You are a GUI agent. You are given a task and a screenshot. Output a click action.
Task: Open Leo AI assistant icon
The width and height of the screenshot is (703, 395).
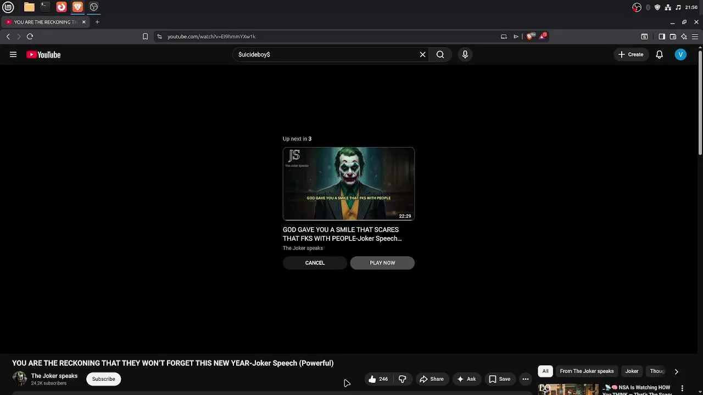click(684, 37)
